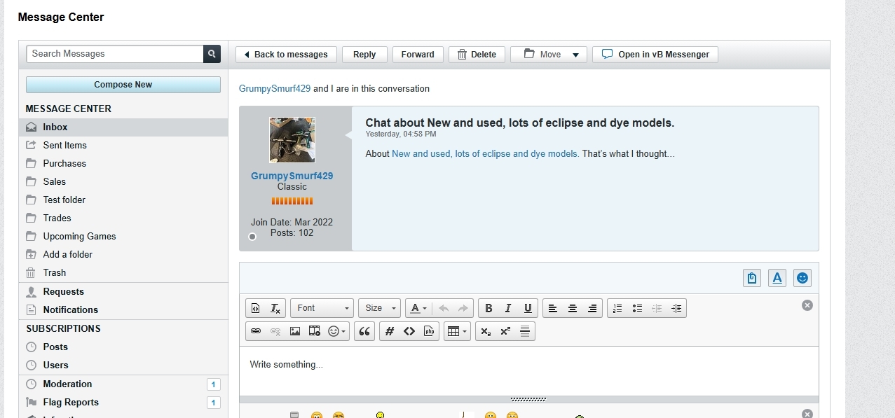Viewport: 895px width, 418px height.
Task: Click the Compose New button
Action: (x=123, y=85)
